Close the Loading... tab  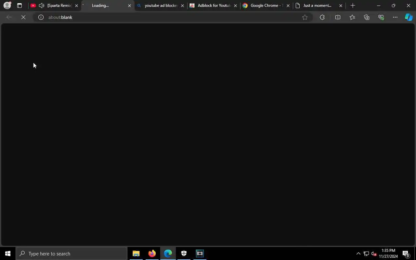(x=129, y=6)
